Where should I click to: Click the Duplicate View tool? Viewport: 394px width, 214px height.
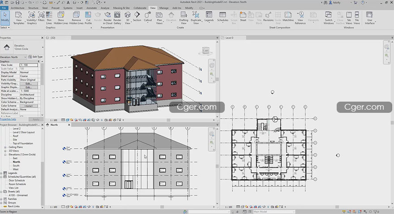click(196, 18)
